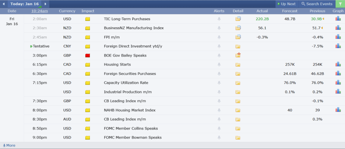Expand detail folder for BusinessNZ Manufacturing Index

pyautogui.click(x=238, y=28)
